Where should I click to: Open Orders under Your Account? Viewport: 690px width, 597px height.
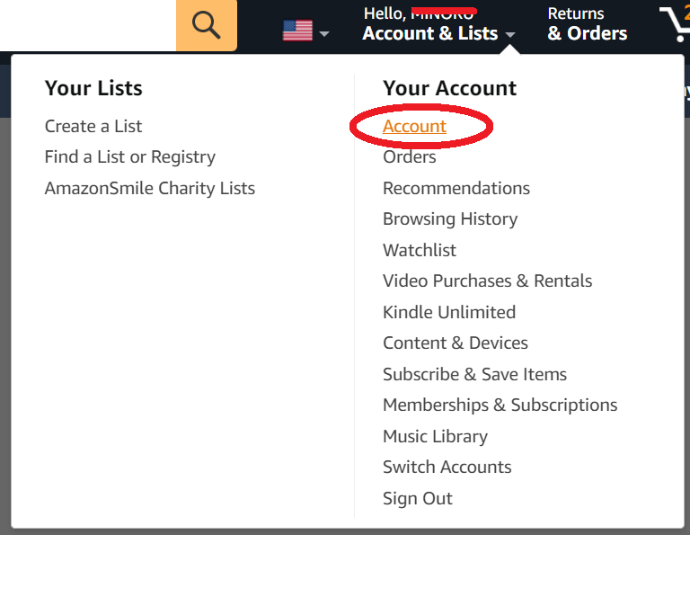410,156
